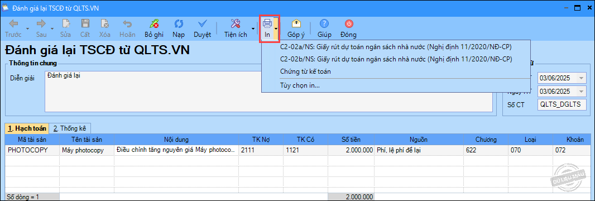
Task: Expand the Trước dropdown arrow
Action: point(27,28)
